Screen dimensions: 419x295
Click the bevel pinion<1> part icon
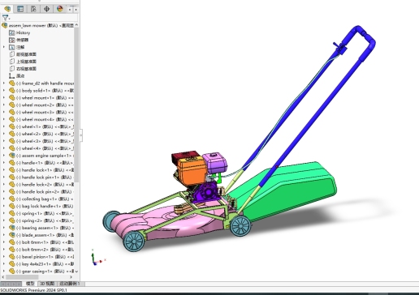(11, 257)
